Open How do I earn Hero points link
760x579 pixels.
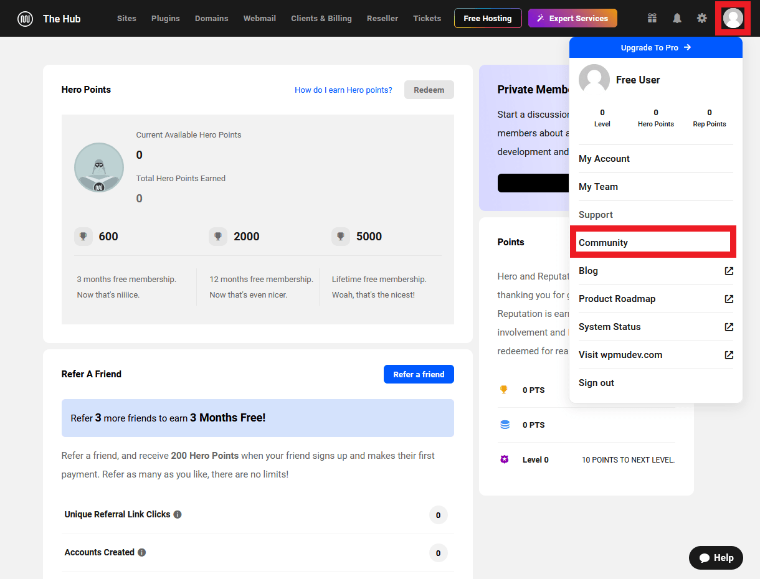click(x=343, y=90)
